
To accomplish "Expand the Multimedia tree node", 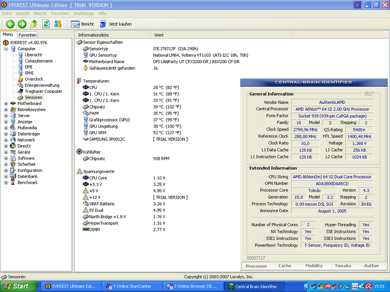I will 6,128.
